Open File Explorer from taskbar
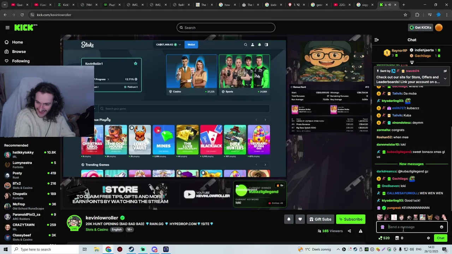 [96, 249]
